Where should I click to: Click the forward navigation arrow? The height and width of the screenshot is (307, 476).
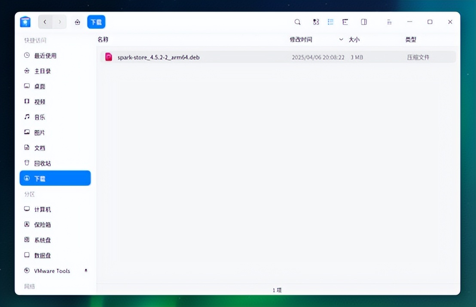click(60, 21)
